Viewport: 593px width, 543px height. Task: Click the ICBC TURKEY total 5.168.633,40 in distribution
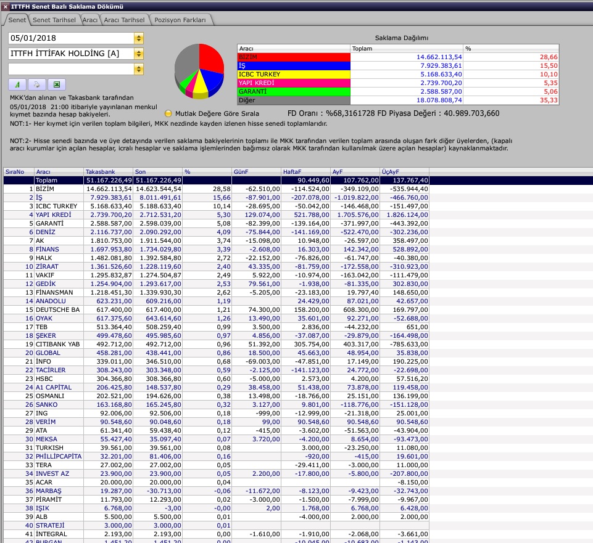pyautogui.click(x=441, y=75)
